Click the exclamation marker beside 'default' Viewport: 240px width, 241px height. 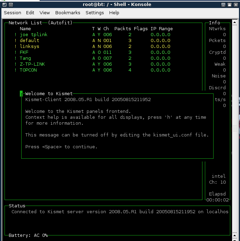[x=16, y=41]
